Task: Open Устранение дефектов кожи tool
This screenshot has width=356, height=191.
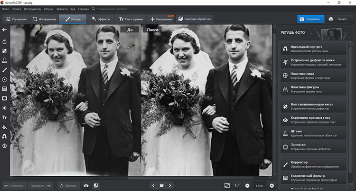Action: point(313,62)
